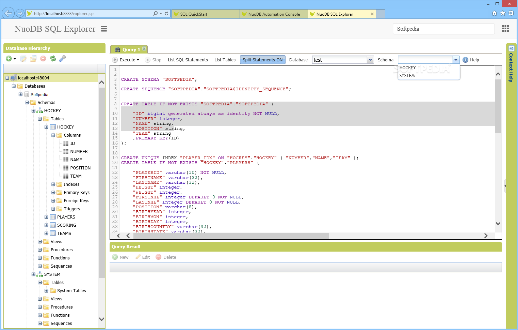
Task: Close the NuoDB SQL Explorer browser tab
Action: (x=372, y=14)
